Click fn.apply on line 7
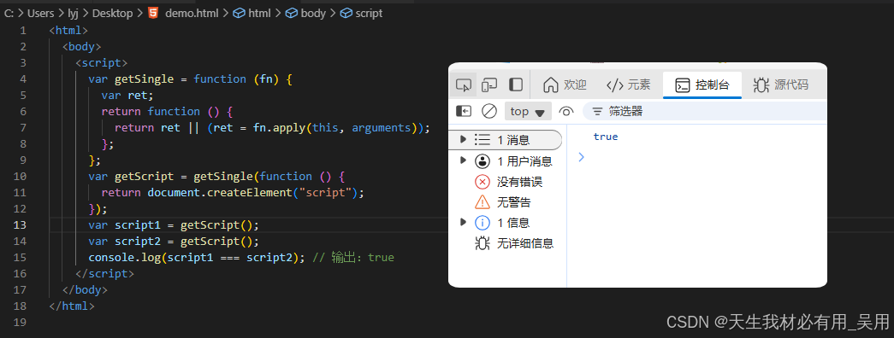Viewport: 894px width, 338px height. pos(280,127)
